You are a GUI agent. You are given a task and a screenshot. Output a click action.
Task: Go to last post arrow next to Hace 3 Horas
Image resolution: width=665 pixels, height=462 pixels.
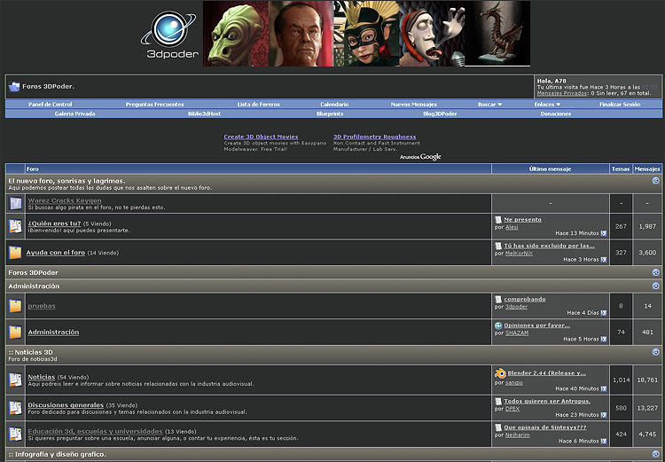[604, 260]
